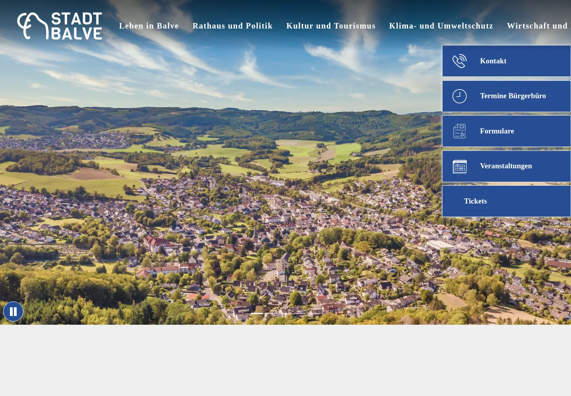Click the Stadt Balve logo
Image resolution: width=571 pixels, height=396 pixels.
click(59, 26)
